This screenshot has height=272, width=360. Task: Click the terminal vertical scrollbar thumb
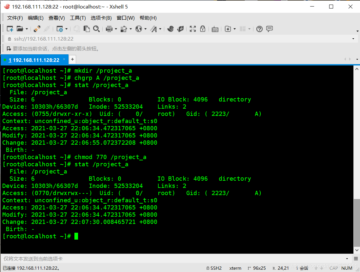pyautogui.click(x=356, y=223)
